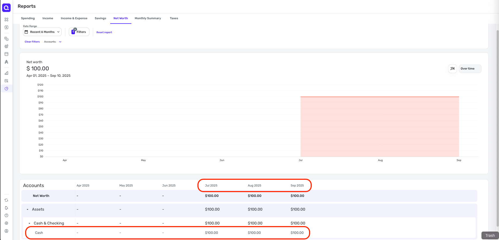
Task: Open the settings gear icon
Action: click(6, 223)
